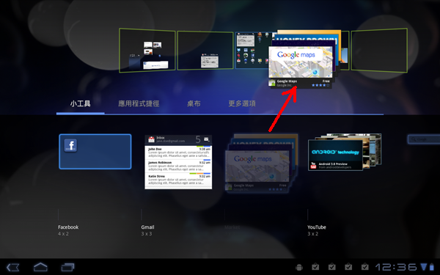Switch to the 桌布 tab
Image resolution: width=440 pixels, height=275 pixels.
coord(194,103)
